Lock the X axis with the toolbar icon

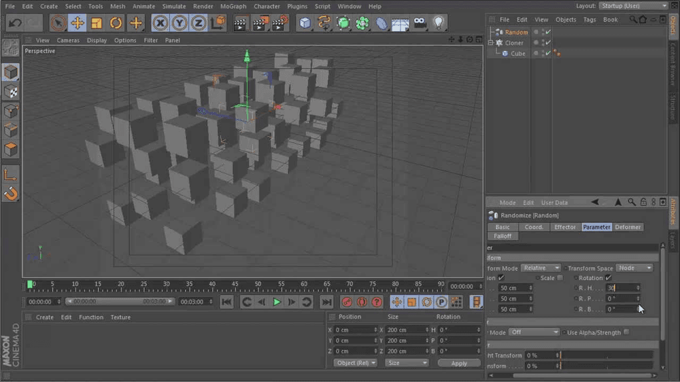pos(159,23)
